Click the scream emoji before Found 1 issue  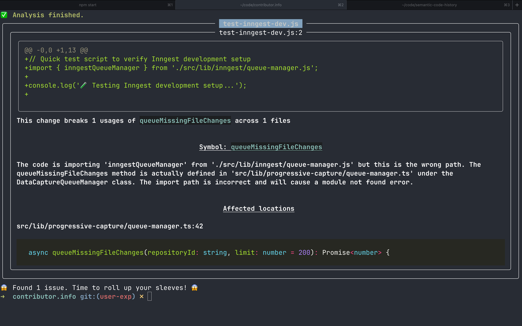[x=5, y=287]
